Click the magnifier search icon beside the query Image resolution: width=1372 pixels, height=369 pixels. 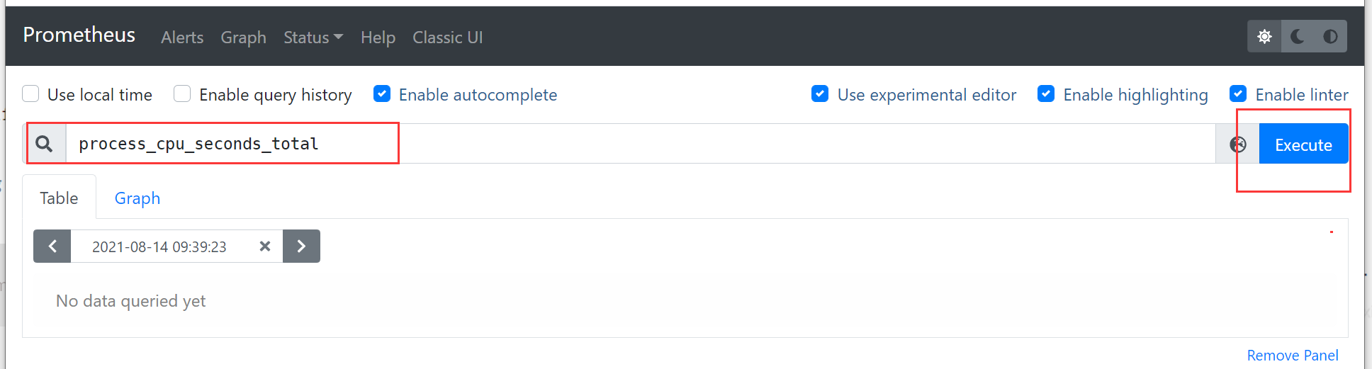[45, 144]
